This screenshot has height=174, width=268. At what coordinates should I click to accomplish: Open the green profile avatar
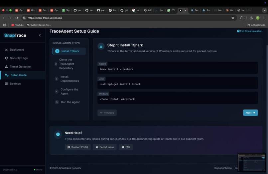click(x=258, y=18)
